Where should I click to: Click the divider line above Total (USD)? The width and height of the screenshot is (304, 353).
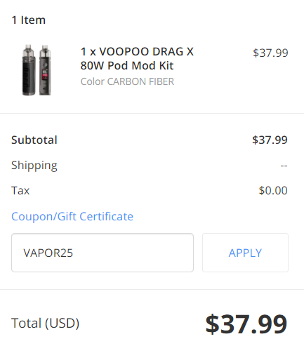[x=152, y=290]
